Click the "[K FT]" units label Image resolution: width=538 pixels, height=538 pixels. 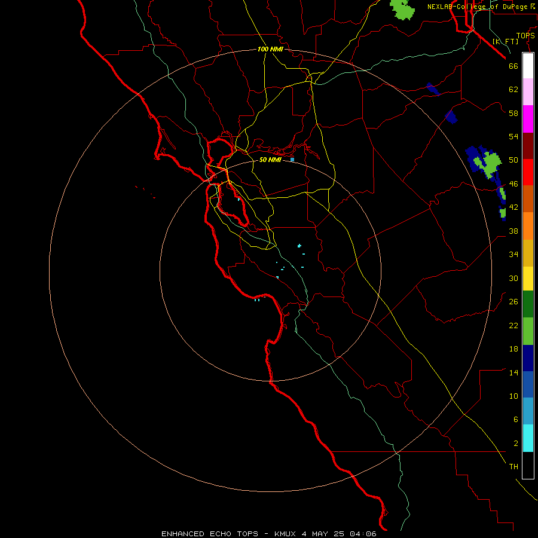(505, 42)
